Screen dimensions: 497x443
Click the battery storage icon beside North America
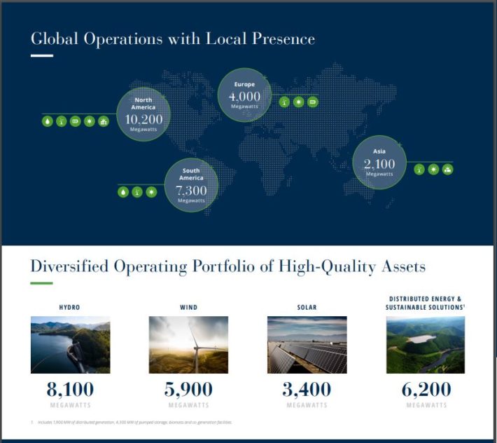(76, 121)
